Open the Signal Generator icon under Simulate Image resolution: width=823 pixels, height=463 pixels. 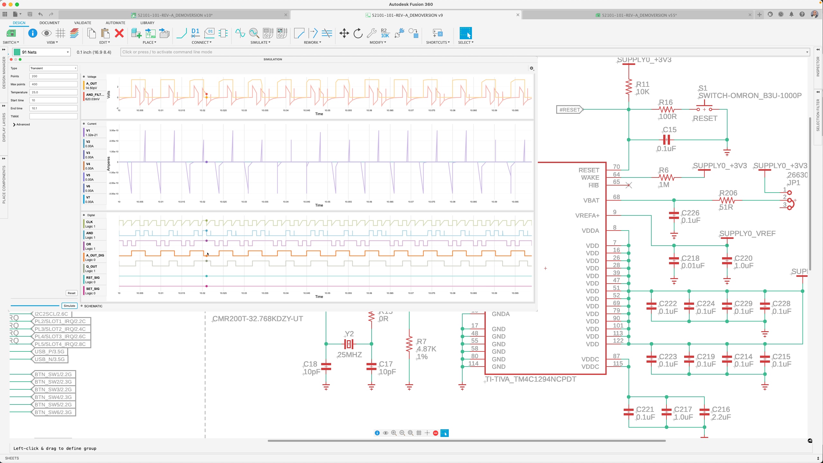click(x=240, y=33)
